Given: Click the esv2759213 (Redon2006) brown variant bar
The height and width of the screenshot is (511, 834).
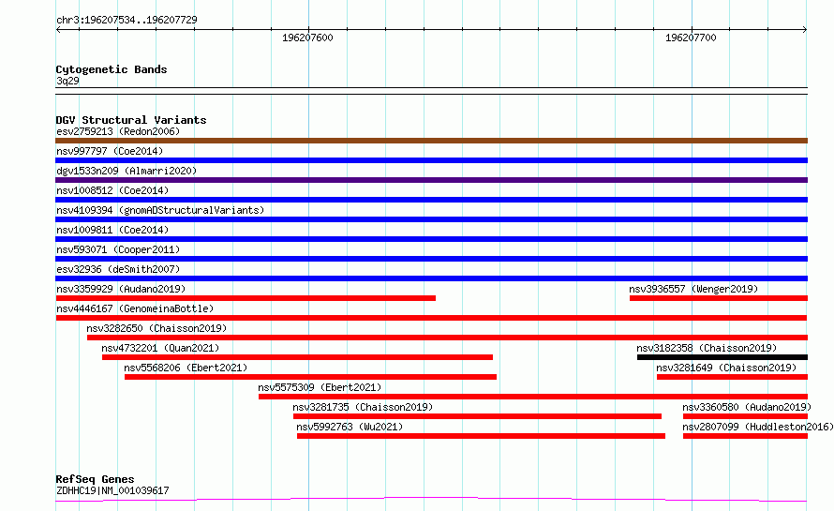Looking at the screenshot, I should coord(431,141).
